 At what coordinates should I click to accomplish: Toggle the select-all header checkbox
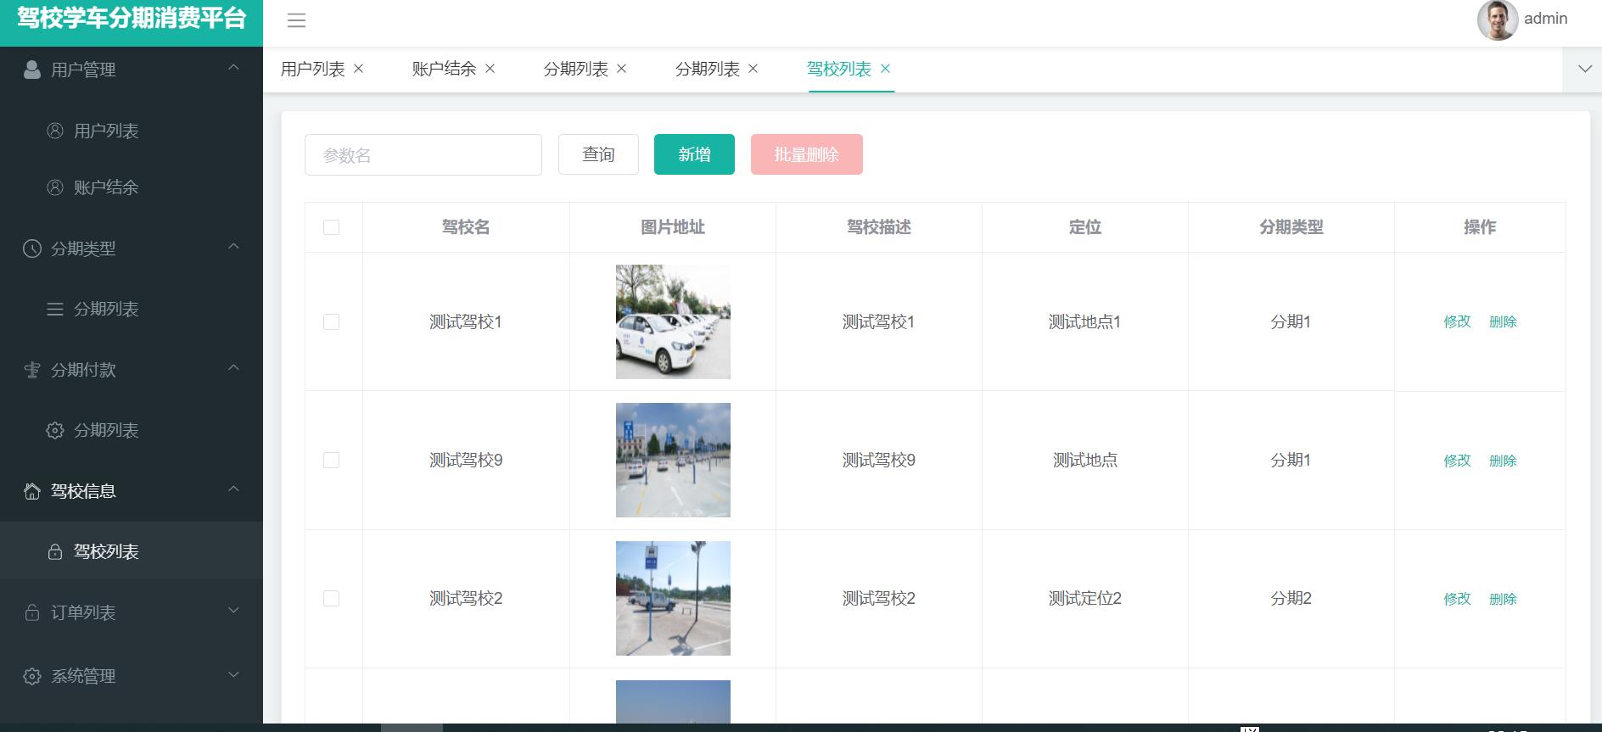[x=331, y=227]
